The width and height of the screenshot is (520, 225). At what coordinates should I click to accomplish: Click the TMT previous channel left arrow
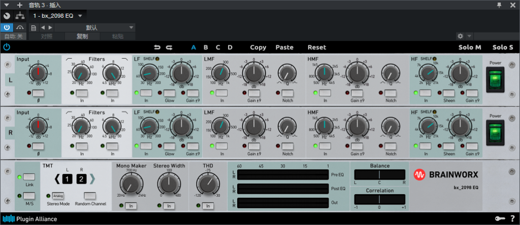(x=57, y=179)
